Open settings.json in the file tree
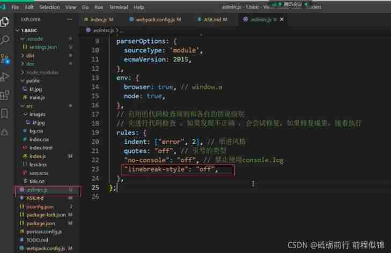The image size is (391, 253). click(x=42, y=47)
